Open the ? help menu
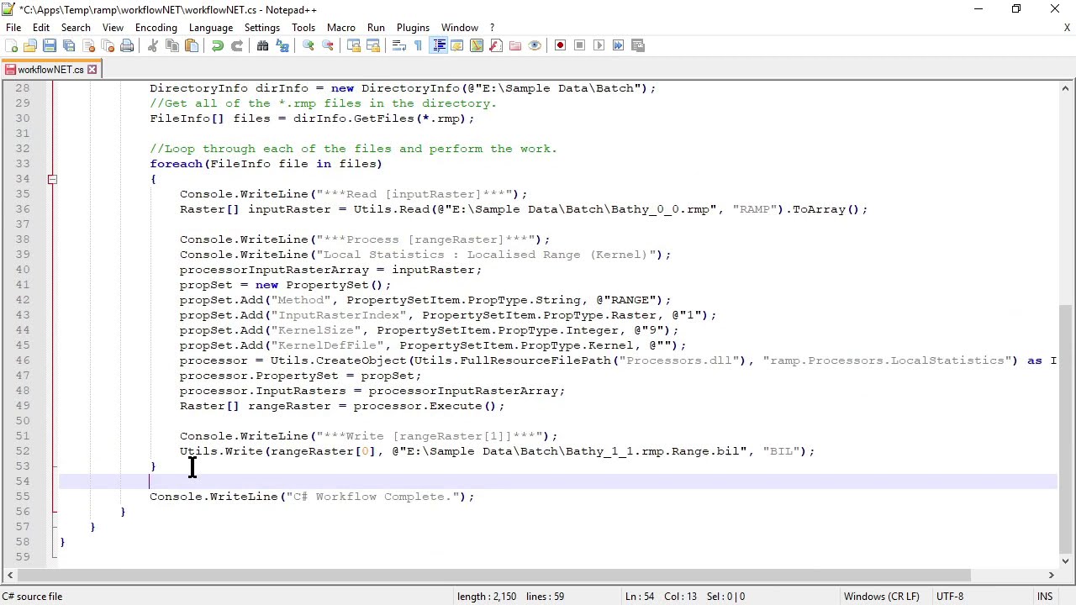Viewport: 1076px width, 605px height. click(493, 28)
